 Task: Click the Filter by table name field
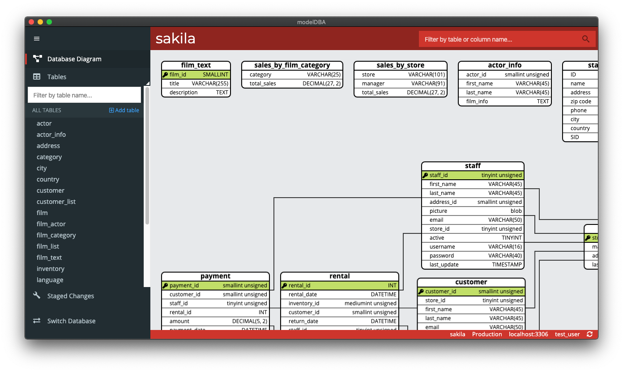point(84,95)
